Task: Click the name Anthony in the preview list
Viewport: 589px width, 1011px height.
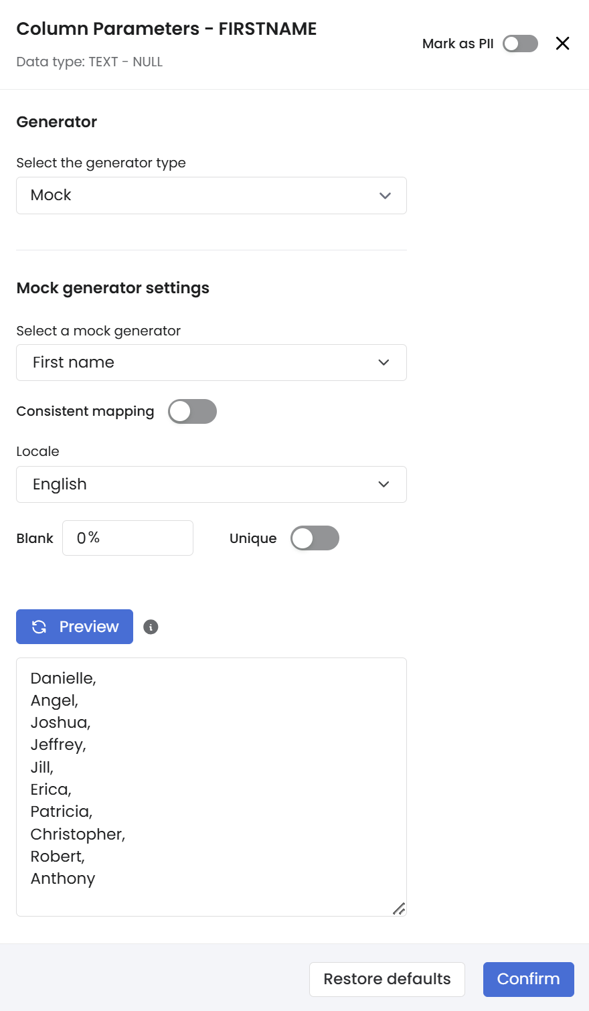Action: pyautogui.click(x=63, y=878)
